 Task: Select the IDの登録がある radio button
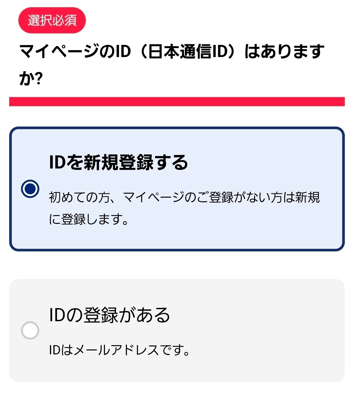[30, 330]
